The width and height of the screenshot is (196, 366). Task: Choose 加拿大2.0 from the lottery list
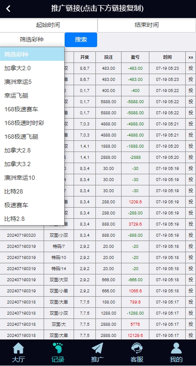pos(32,68)
